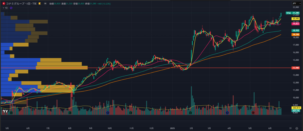Click the red 13,980 price line label
The image size is (303, 131).
point(296,68)
